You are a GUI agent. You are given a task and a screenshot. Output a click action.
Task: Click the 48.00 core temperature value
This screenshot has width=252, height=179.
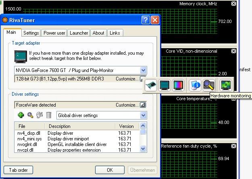tap(224, 122)
